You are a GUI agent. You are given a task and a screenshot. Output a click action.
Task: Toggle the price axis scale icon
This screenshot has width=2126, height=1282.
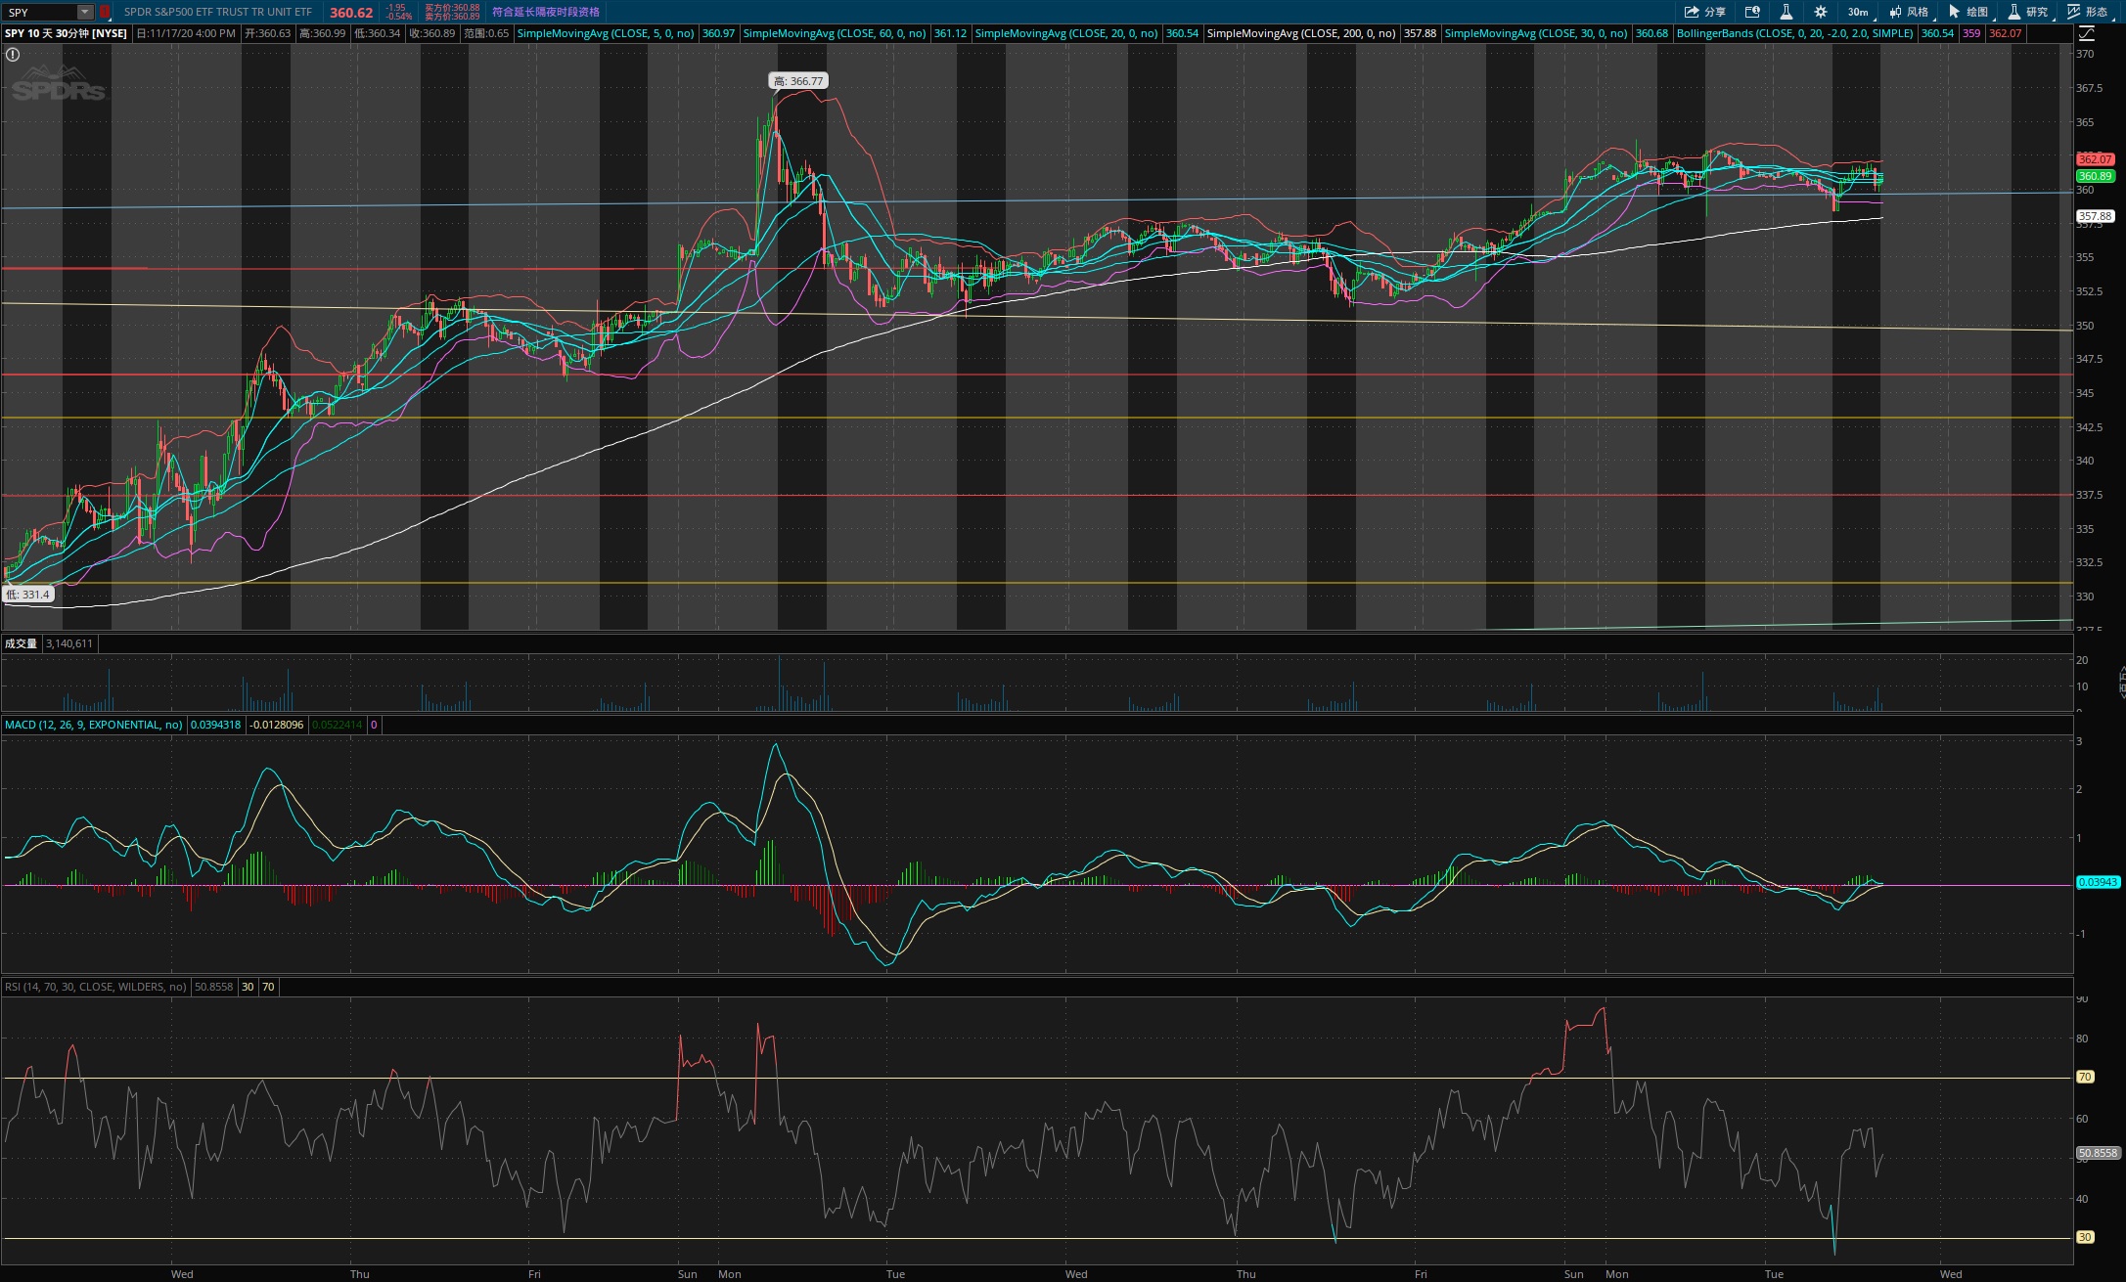(x=2087, y=33)
